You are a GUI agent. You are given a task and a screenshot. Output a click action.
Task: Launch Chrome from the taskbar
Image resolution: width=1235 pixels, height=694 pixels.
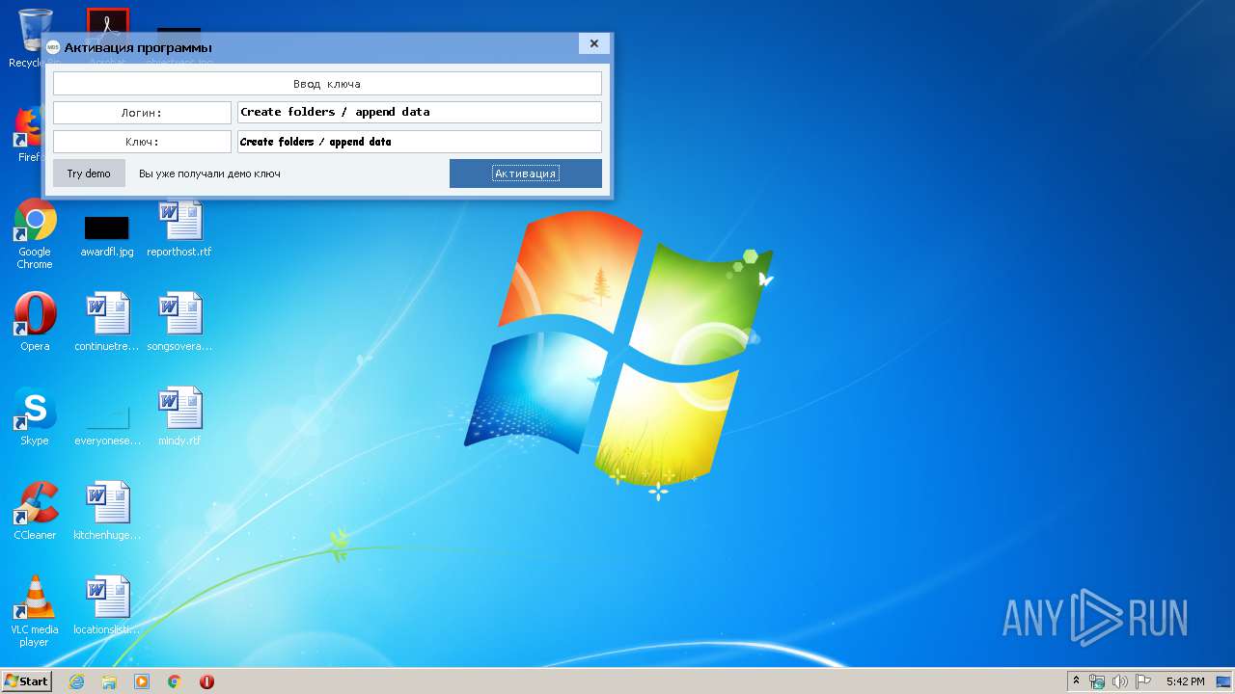175,681
